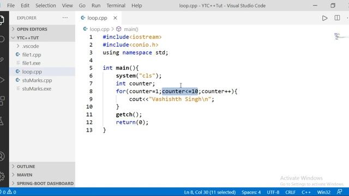Click main() in the breadcrumb
This screenshot has height=196, width=349.
tap(131, 29)
